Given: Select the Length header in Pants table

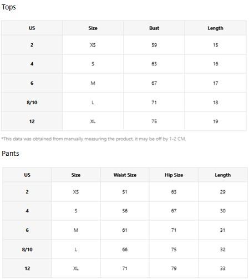Looking at the screenshot, I should (x=222, y=175).
